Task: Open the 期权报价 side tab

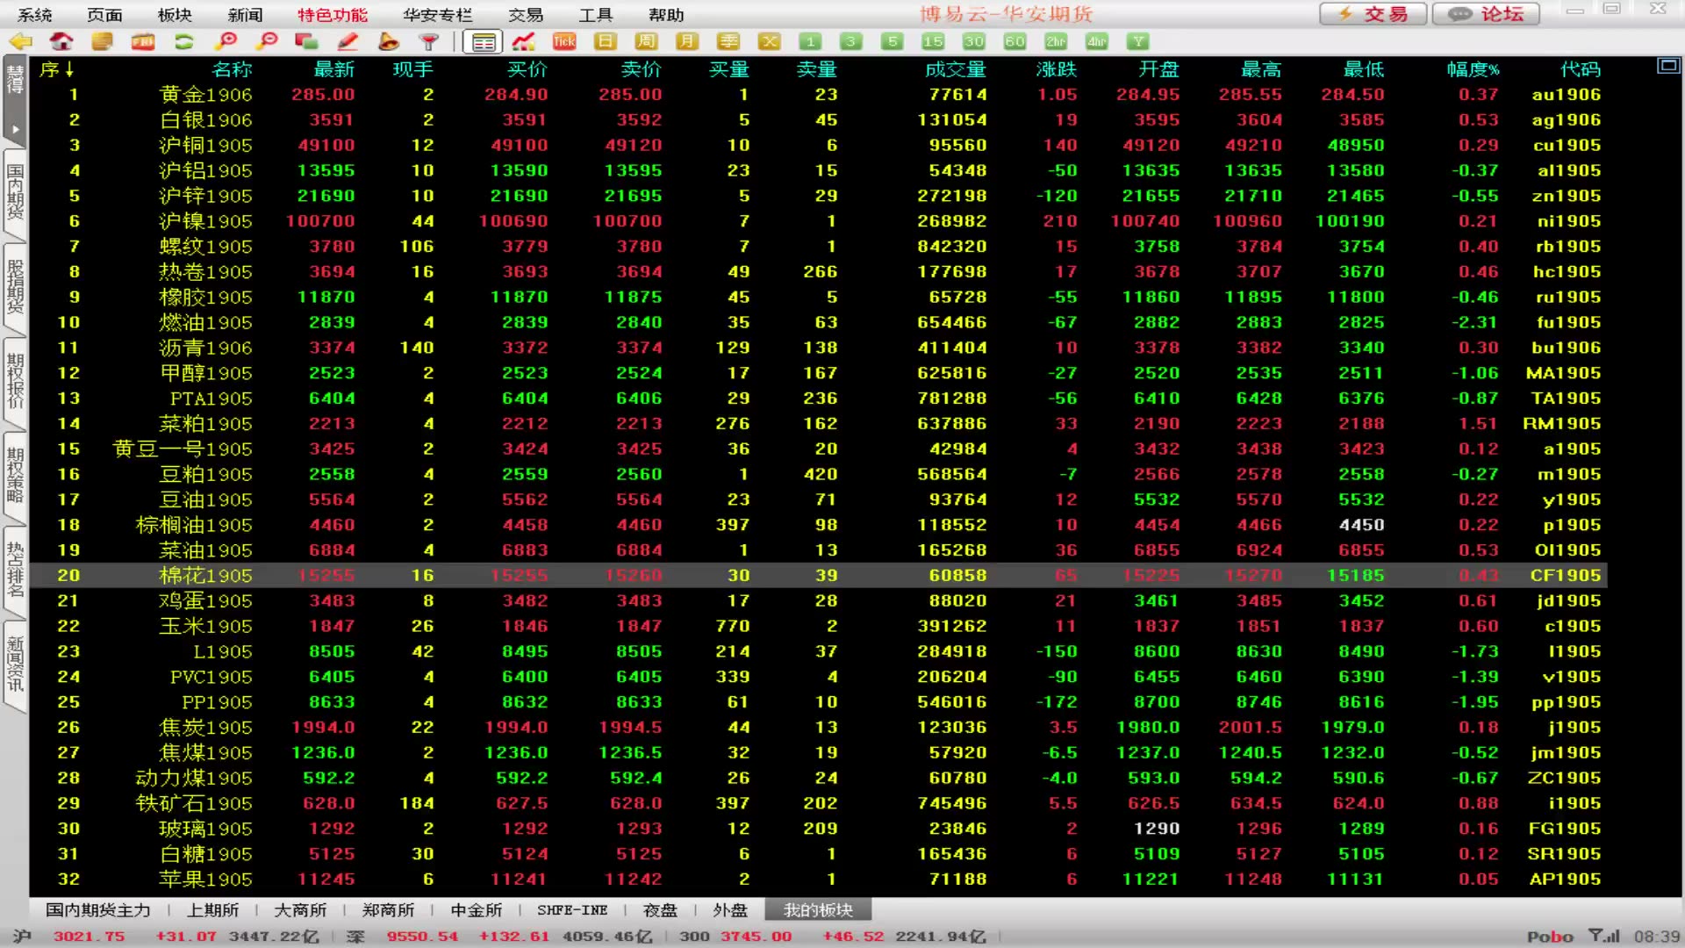Action: coord(15,382)
